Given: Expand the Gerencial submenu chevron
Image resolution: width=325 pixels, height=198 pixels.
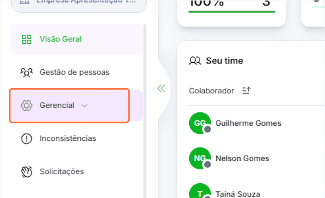Looking at the screenshot, I should 85,106.
